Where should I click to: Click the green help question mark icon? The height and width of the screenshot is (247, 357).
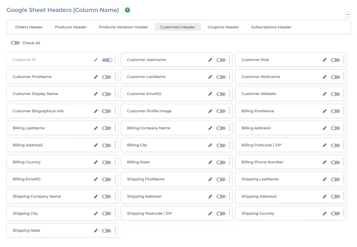127,10
